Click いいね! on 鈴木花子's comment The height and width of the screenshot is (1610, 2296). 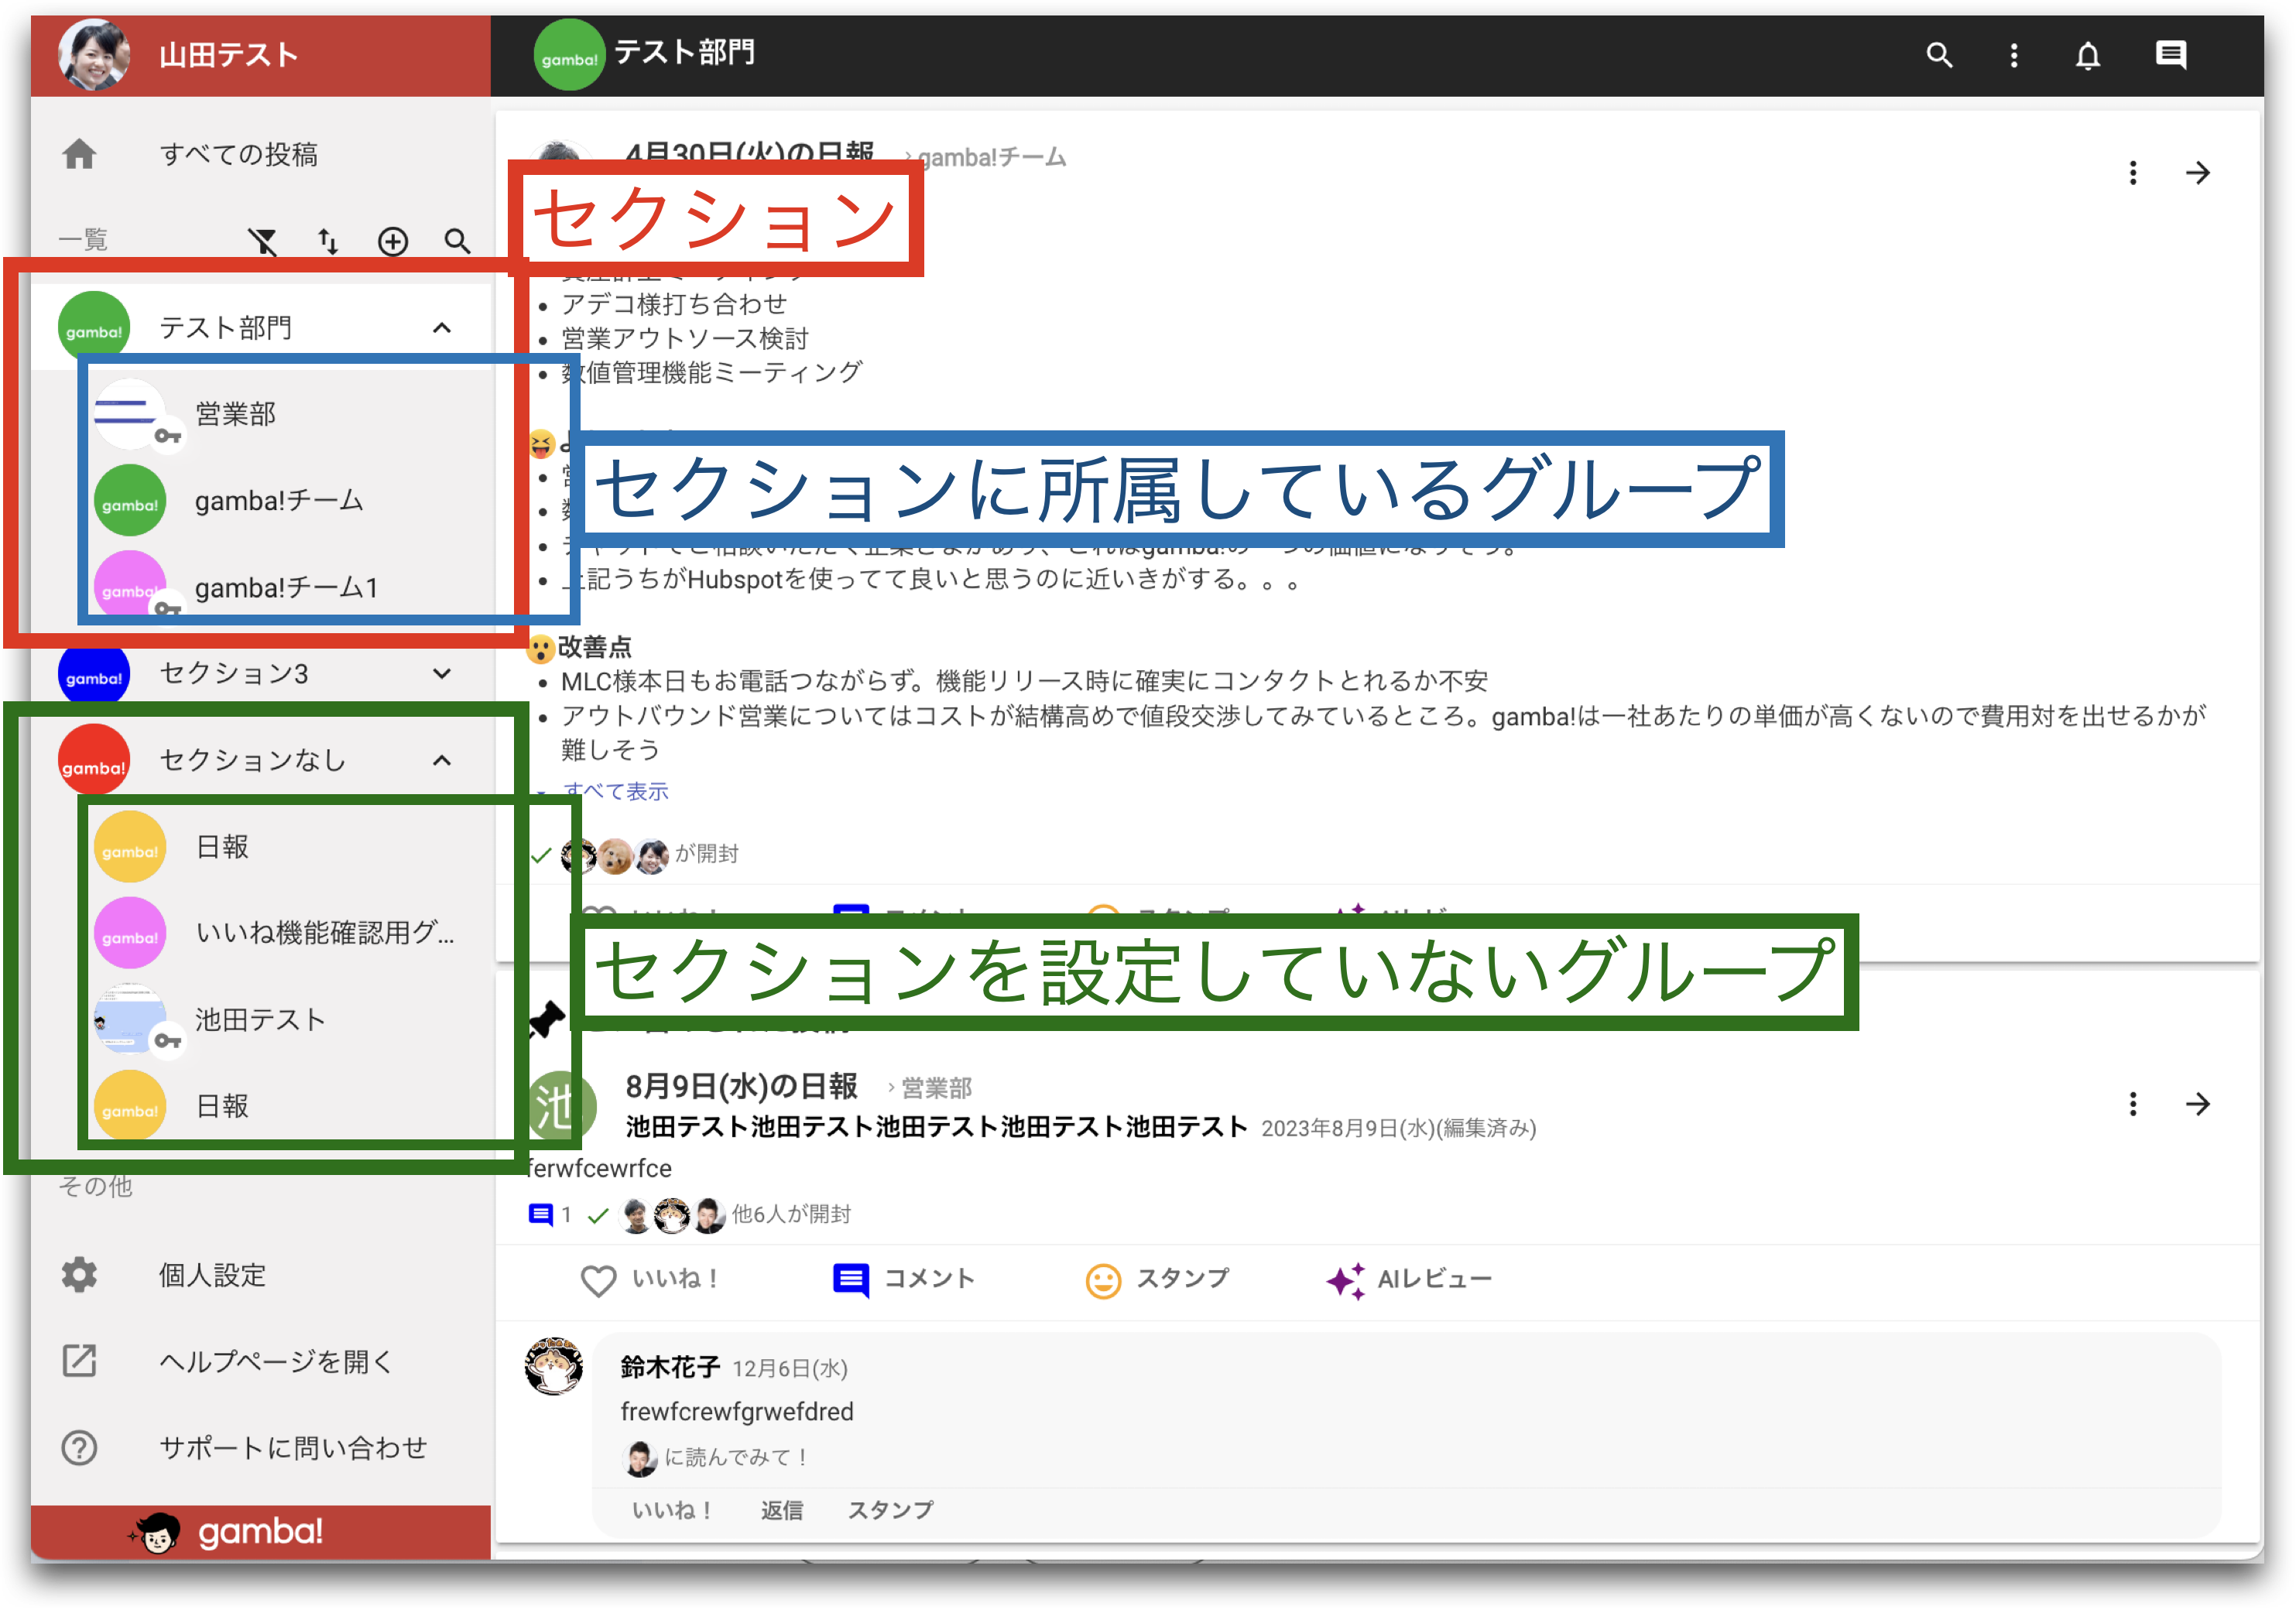pos(671,1511)
